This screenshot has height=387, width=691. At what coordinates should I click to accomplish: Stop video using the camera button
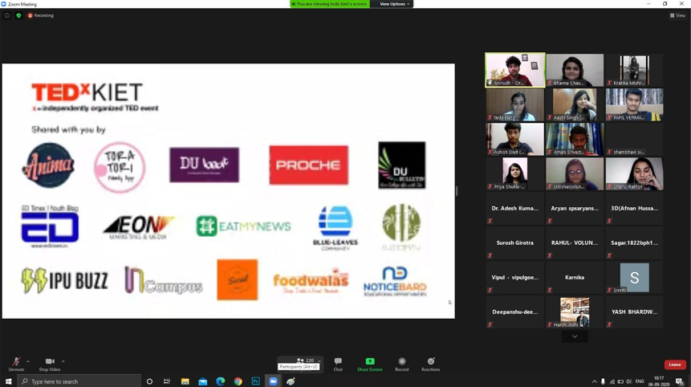pyautogui.click(x=50, y=363)
